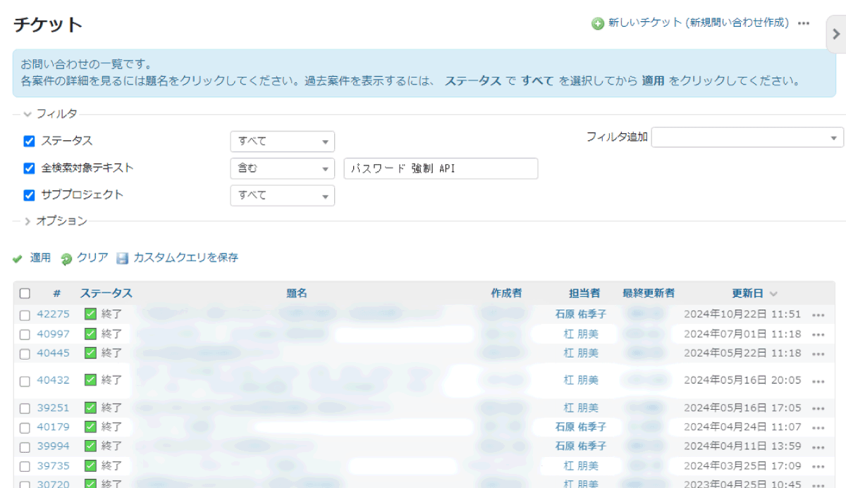
Task: Click assignee 石原 佑季子 on ticket 42275
Action: pos(581,315)
